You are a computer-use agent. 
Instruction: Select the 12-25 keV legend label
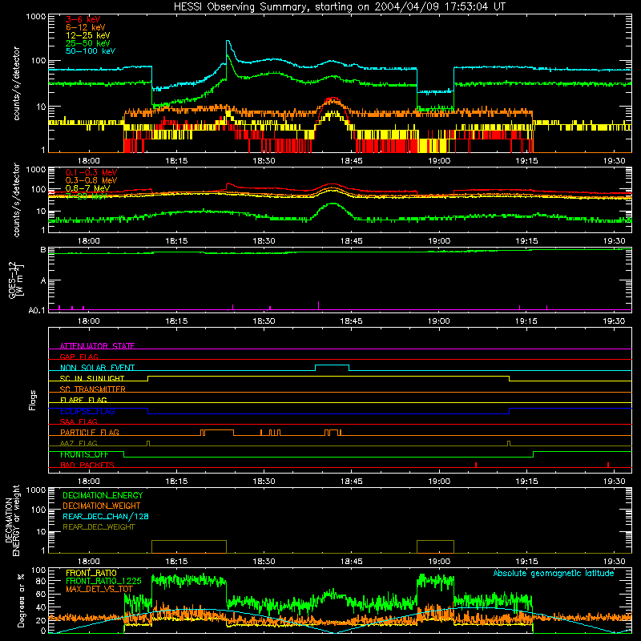point(88,35)
